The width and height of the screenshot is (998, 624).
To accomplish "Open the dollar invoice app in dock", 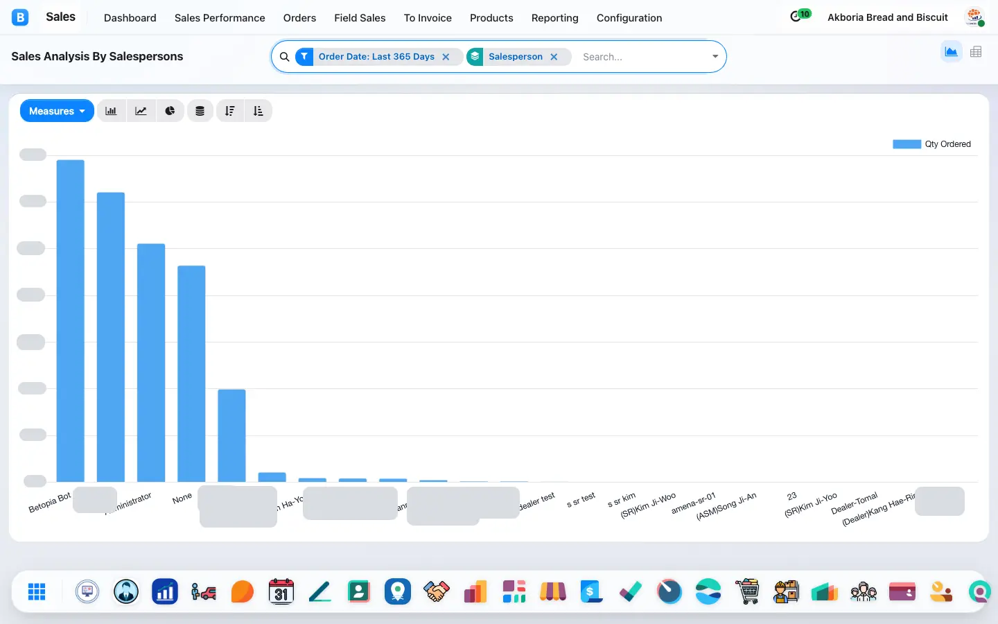I will pos(592,591).
